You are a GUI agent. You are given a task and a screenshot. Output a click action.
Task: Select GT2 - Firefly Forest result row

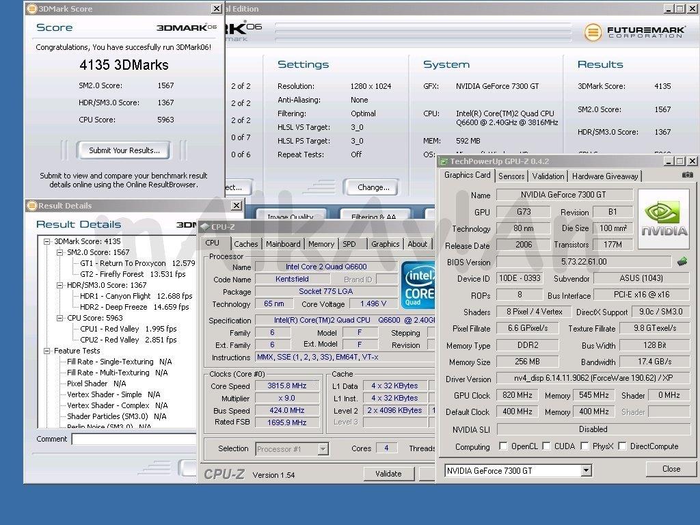pyautogui.click(x=133, y=274)
